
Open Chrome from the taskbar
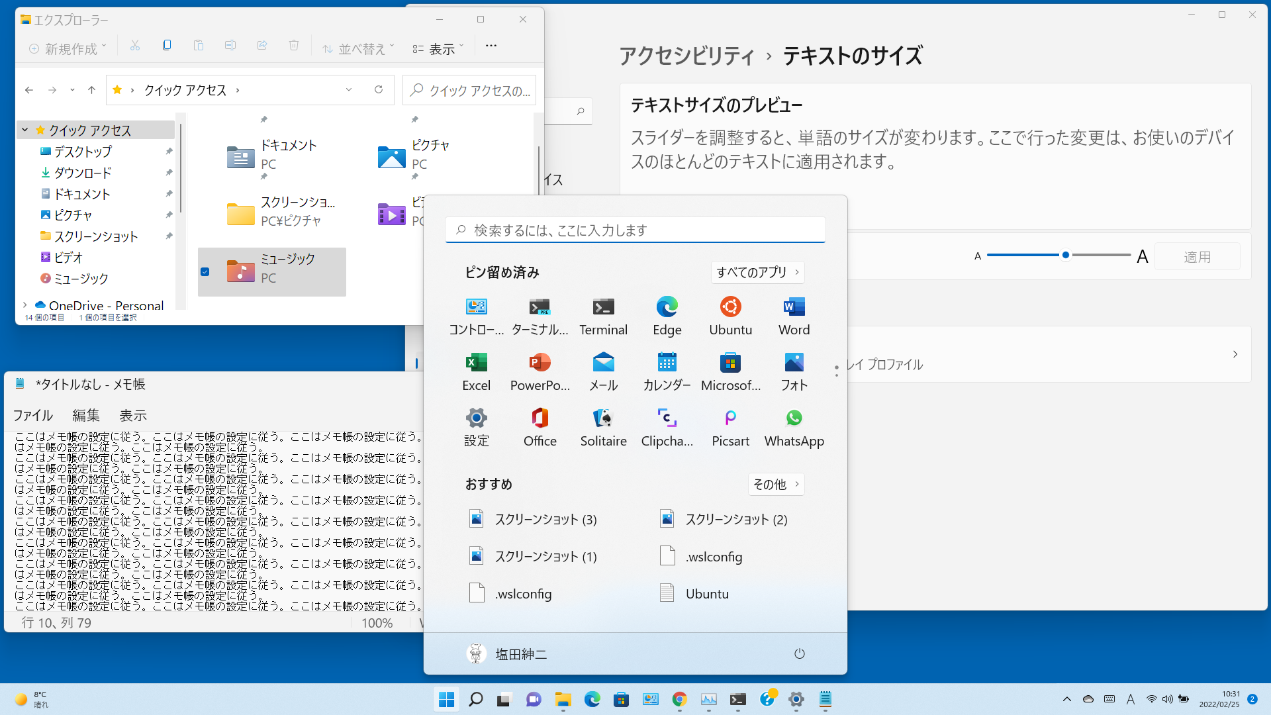[x=679, y=699]
